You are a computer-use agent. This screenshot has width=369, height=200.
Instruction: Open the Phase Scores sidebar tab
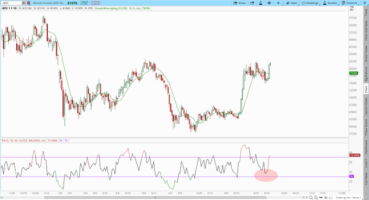click(366, 127)
